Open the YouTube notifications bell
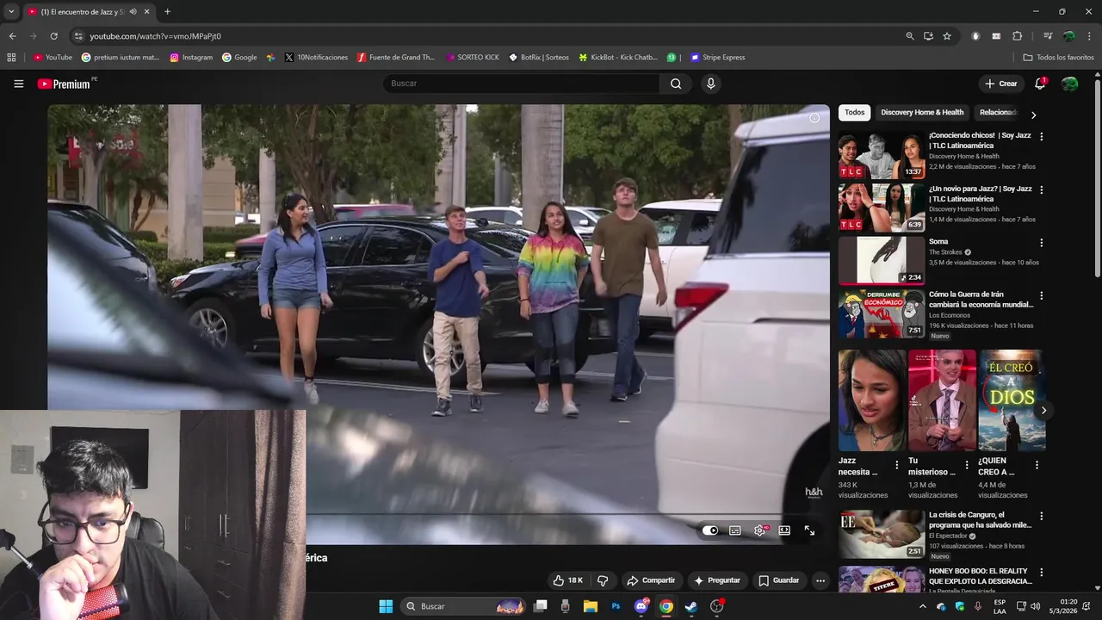Image resolution: width=1102 pixels, height=620 pixels. pos(1040,84)
